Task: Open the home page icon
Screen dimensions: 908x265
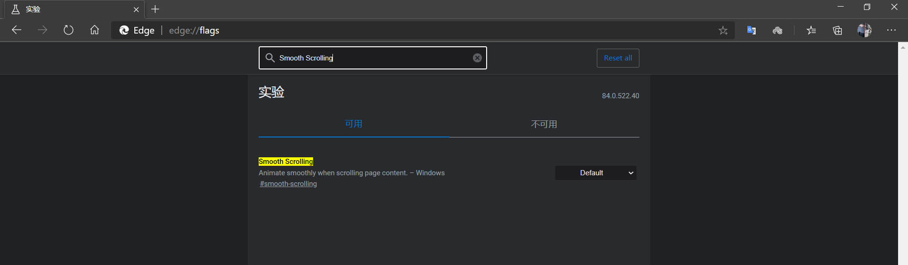Action: click(95, 30)
